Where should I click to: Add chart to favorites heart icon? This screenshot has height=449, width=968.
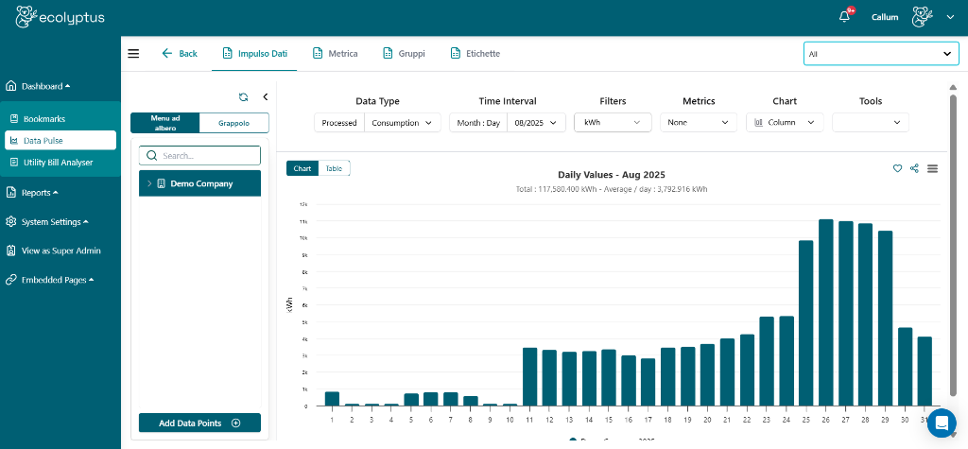point(897,168)
